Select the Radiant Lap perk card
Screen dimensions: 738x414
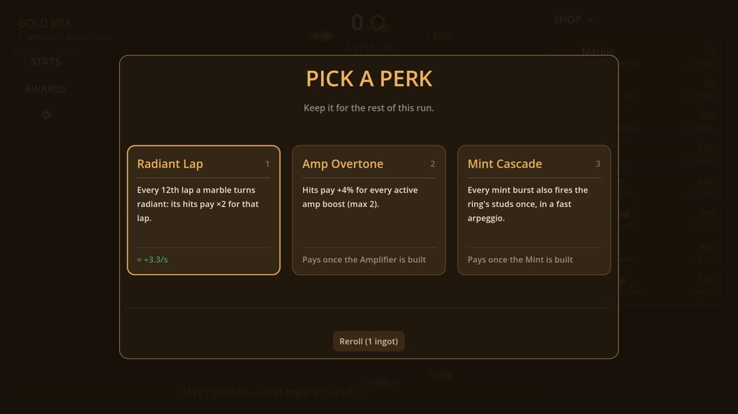pyautogui.click(x=203, y=210)
